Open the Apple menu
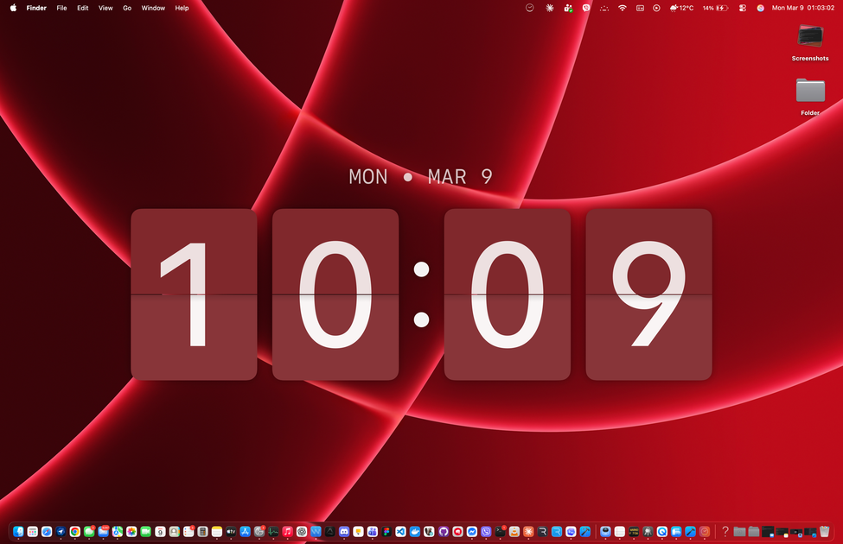The height and width of the screenshot is (544, 843). [x=13, y=8]
